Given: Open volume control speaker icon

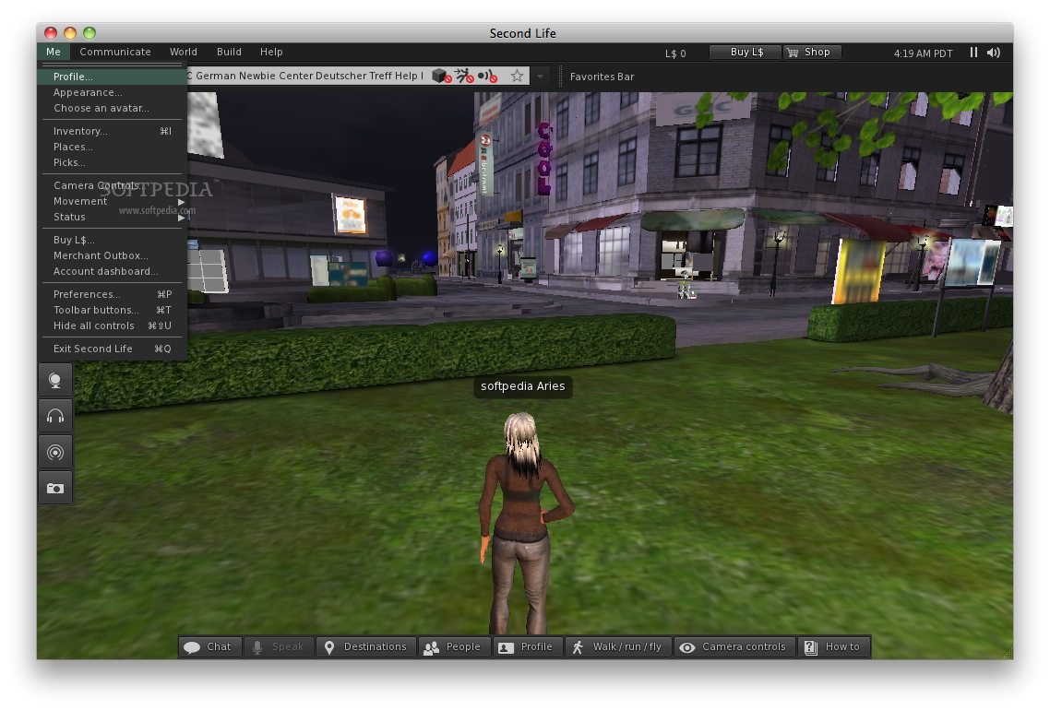Looking at the screenshot, I should [994, 53].
